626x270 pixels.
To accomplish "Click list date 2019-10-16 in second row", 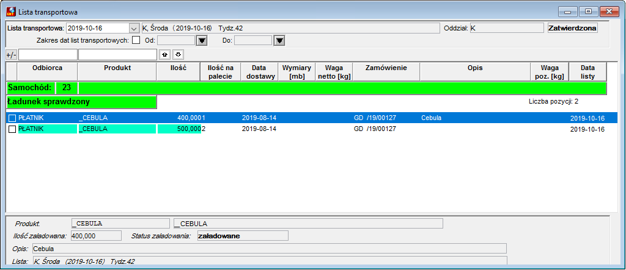I will coord(587,129).
